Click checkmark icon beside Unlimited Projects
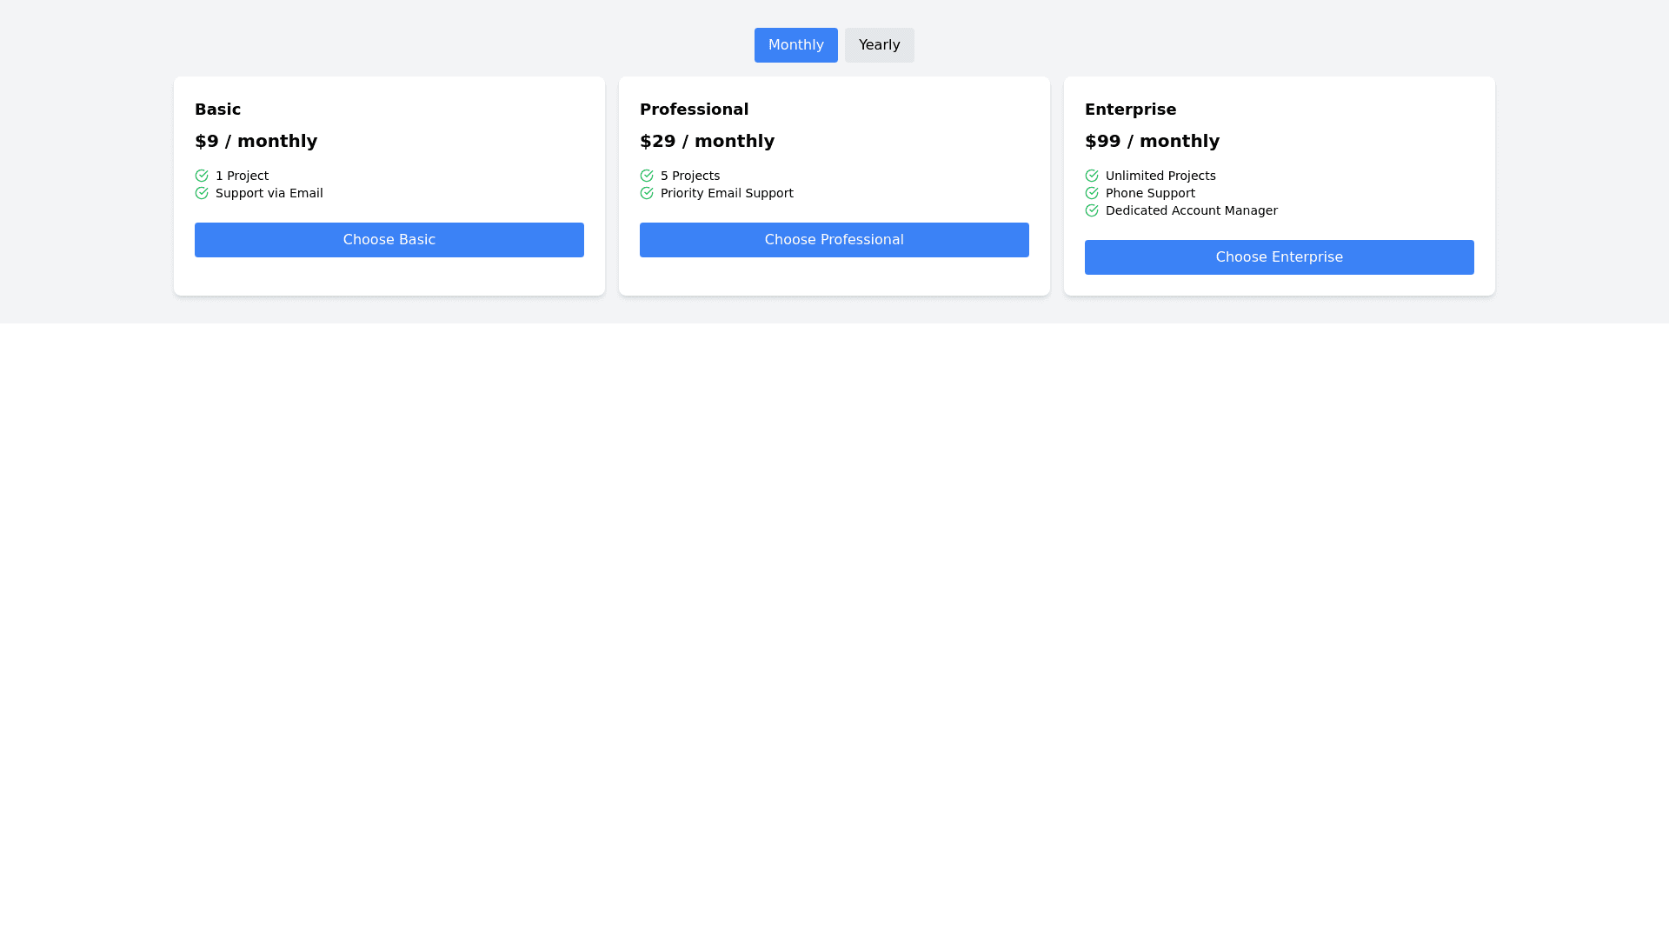The height and width of the screenshot is (939, 1669). click(1092, 176)
